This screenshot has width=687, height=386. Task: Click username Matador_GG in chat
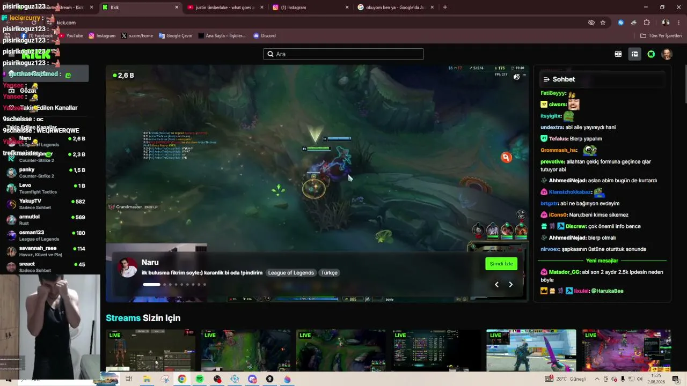click(x=564, y=272)
